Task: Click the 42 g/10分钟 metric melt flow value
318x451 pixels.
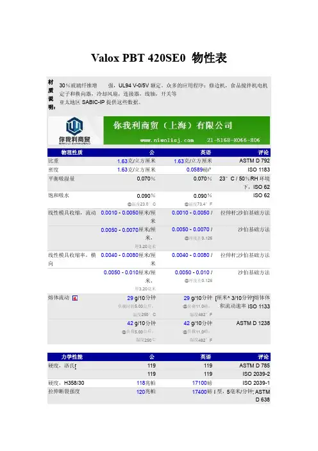Action: tap(141, 323)
